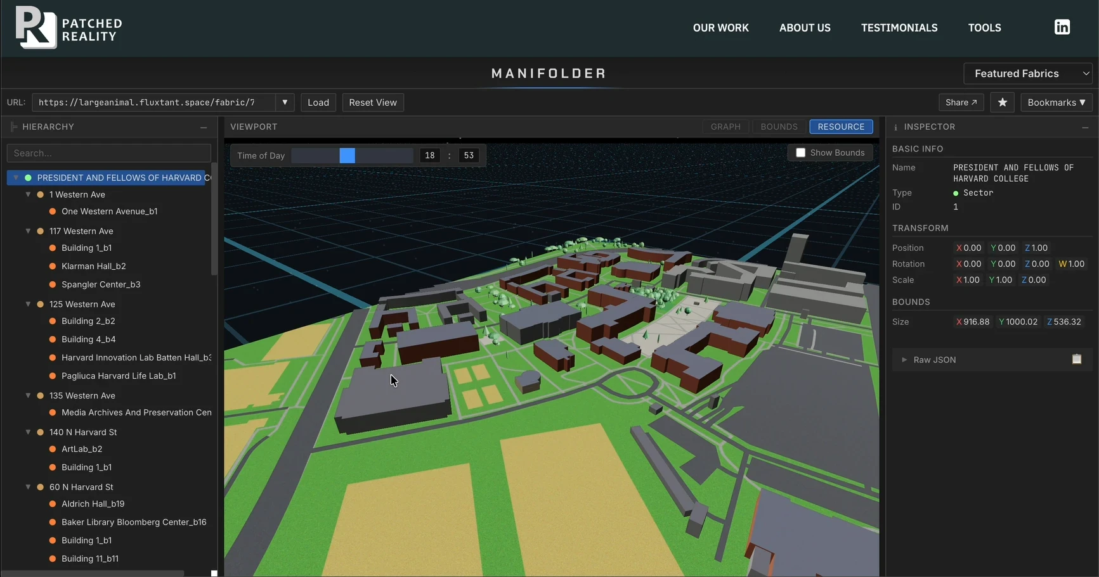Click the orange dot beside Aldrich Hall_b19
The image size is (1099, 577).
[53, 504]
